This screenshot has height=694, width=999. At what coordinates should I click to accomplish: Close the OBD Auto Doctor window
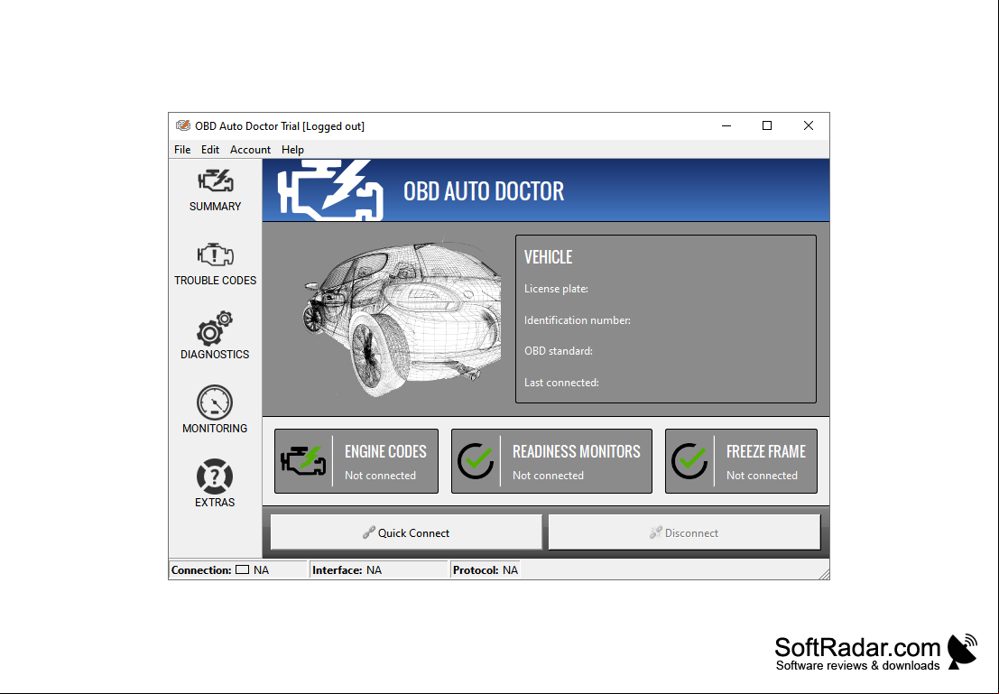click(808, 125)
